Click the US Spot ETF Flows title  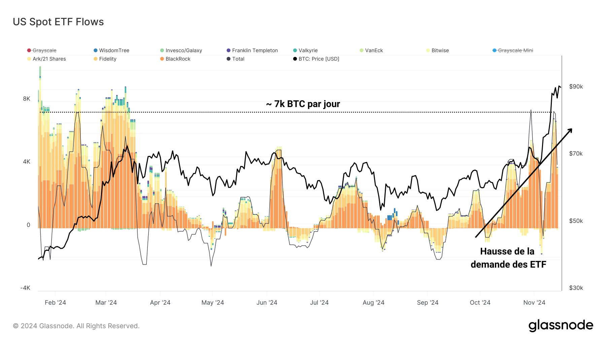pyautogui.click(x=58, y=22)
